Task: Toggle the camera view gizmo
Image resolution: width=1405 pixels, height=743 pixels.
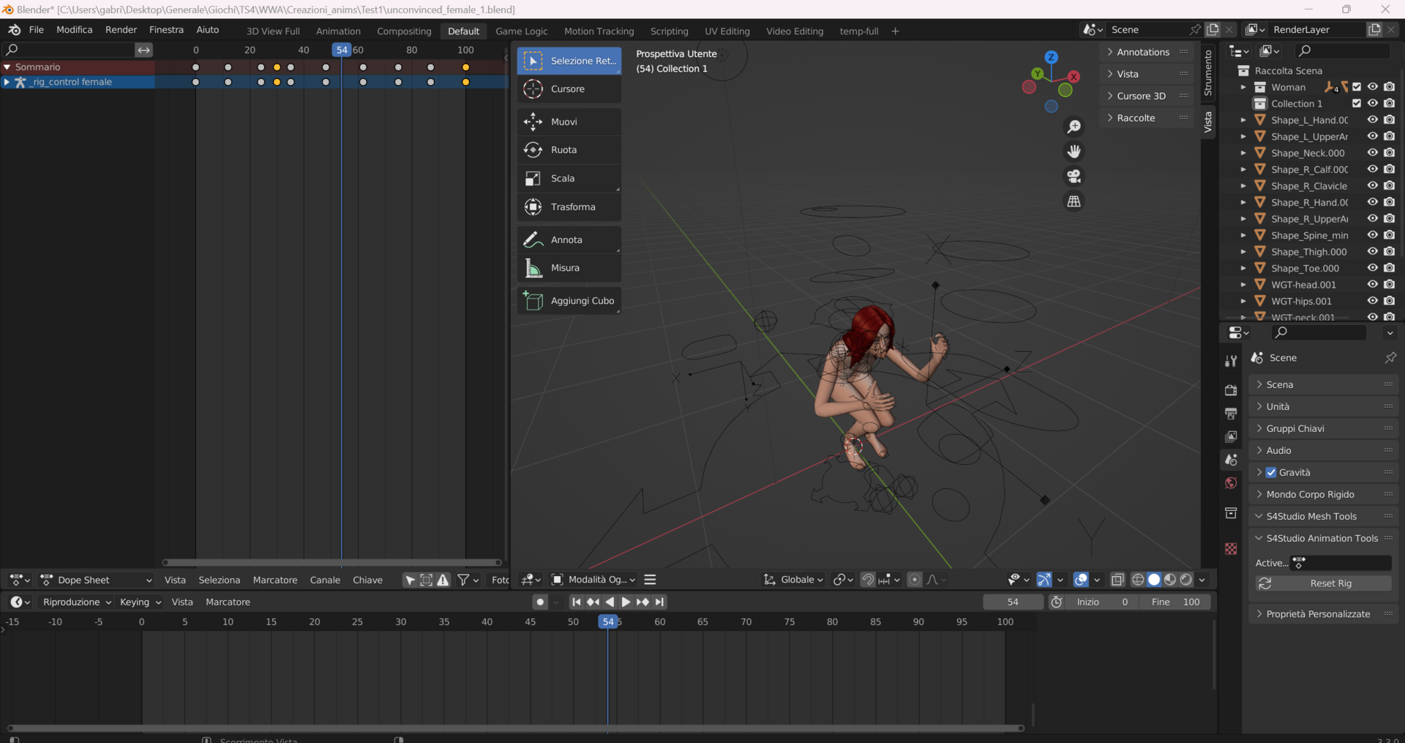Action: [x=1074, y=176]
